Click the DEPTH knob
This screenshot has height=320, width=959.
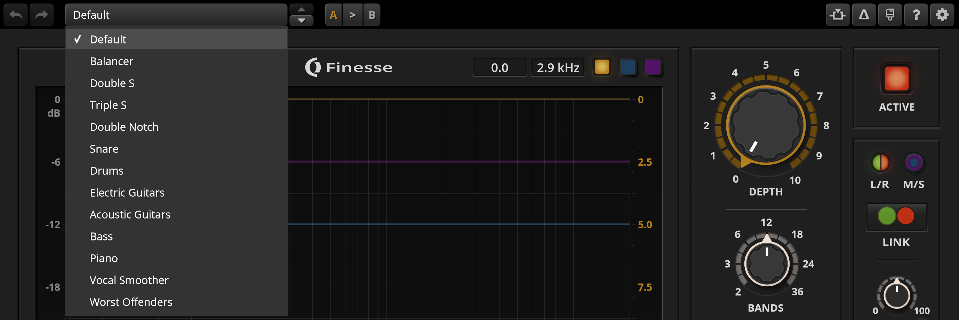coord(766,126)
